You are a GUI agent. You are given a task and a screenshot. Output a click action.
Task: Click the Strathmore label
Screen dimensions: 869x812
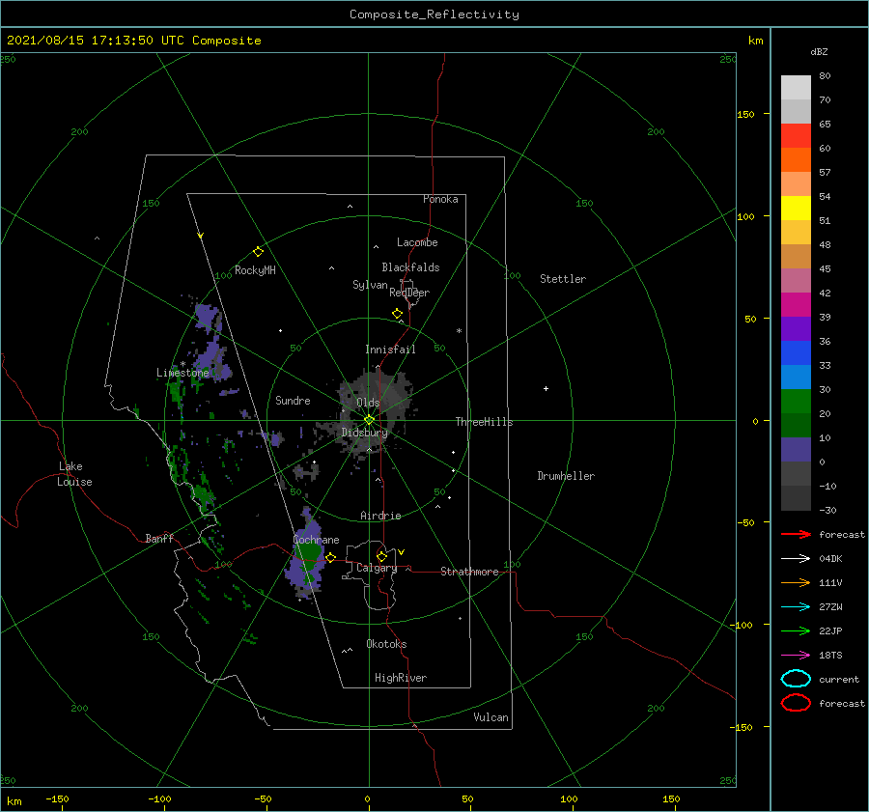click(469, 572)
